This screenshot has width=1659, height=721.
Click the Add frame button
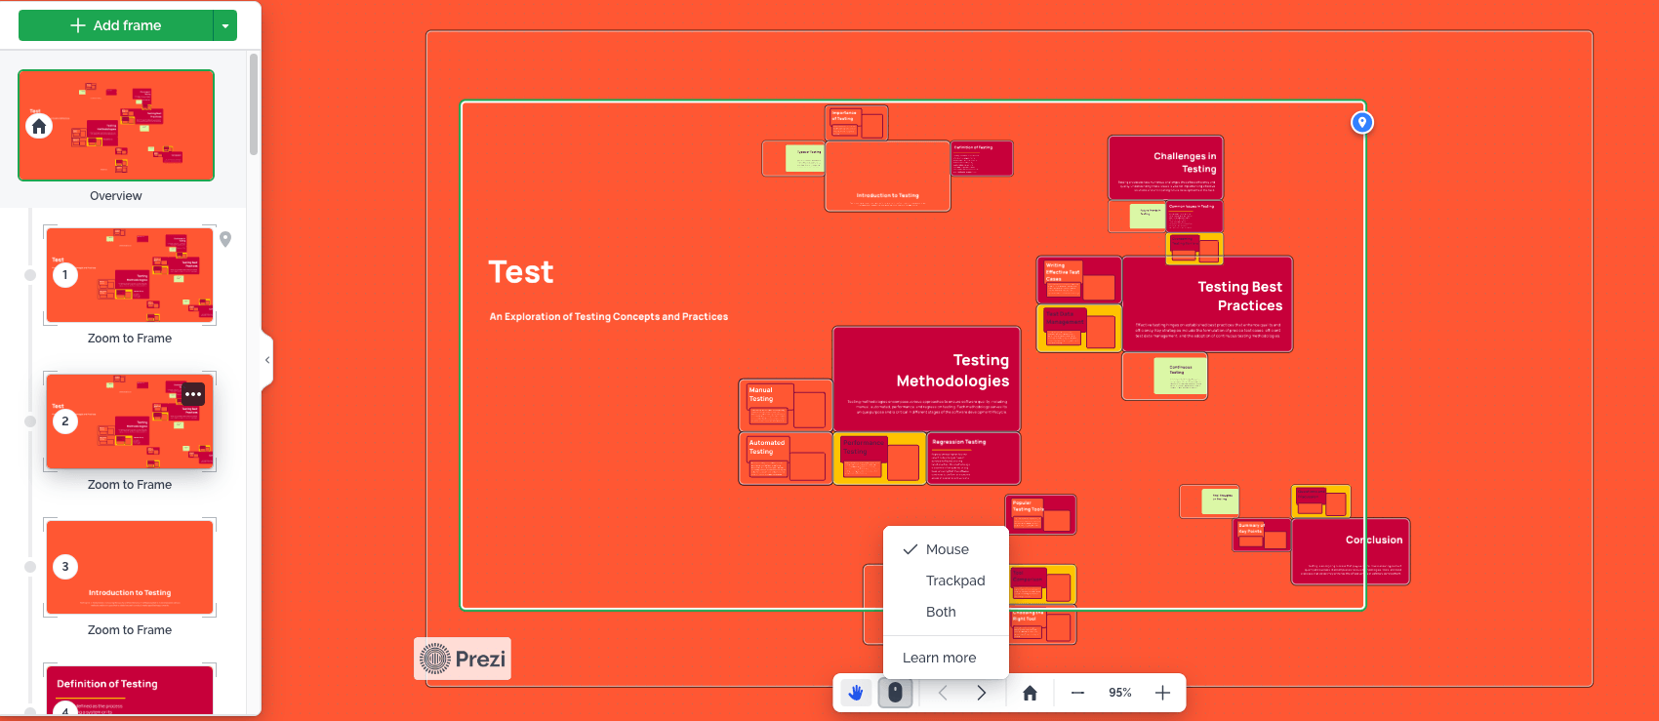(115, 25)
